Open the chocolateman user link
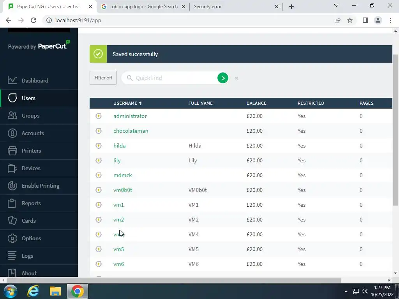 [131, 131]
